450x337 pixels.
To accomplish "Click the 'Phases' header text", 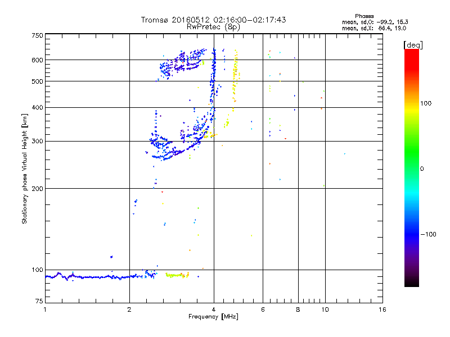I will click(364, 16).
